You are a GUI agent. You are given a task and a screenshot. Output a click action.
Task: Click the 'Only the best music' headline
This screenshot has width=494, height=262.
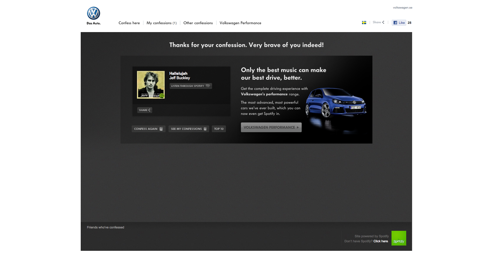(284, 74)
